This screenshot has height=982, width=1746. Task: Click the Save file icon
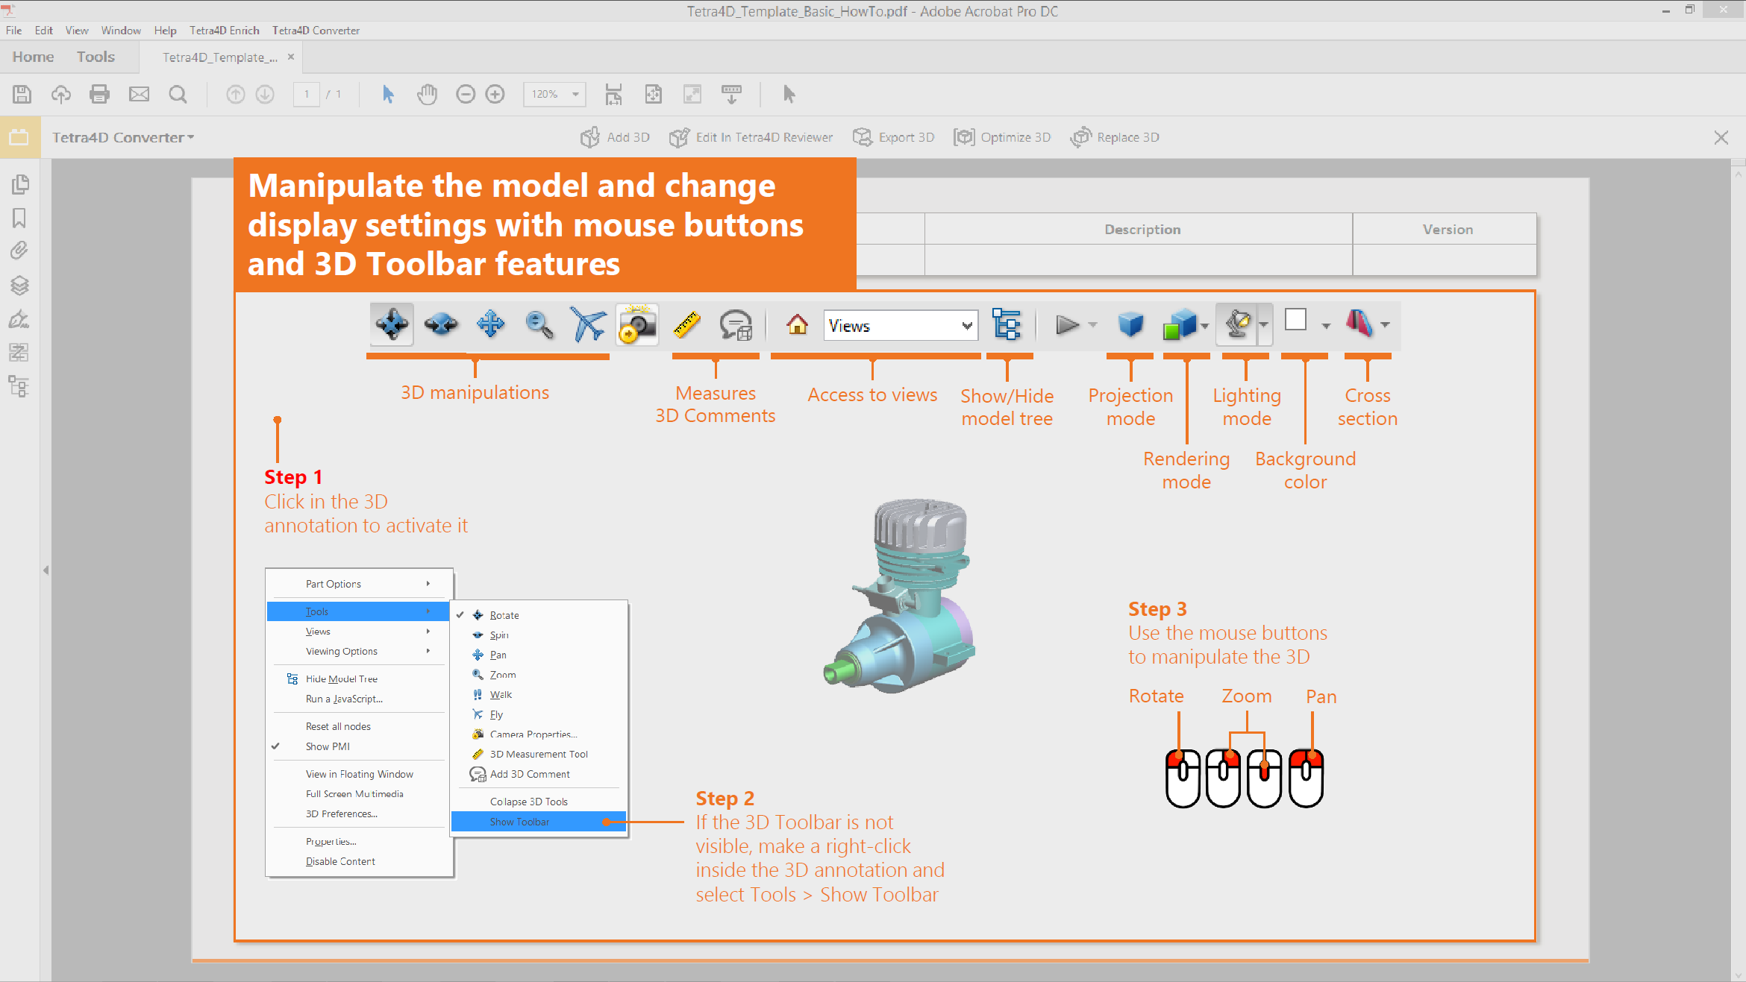pyautogui.click(x=22, y=94)
